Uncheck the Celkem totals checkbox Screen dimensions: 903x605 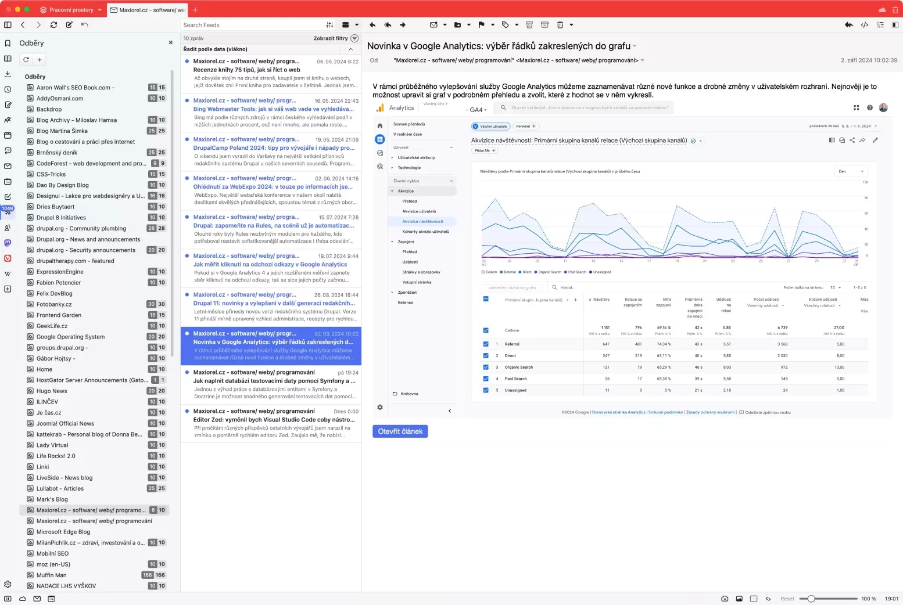pos(486,330)
